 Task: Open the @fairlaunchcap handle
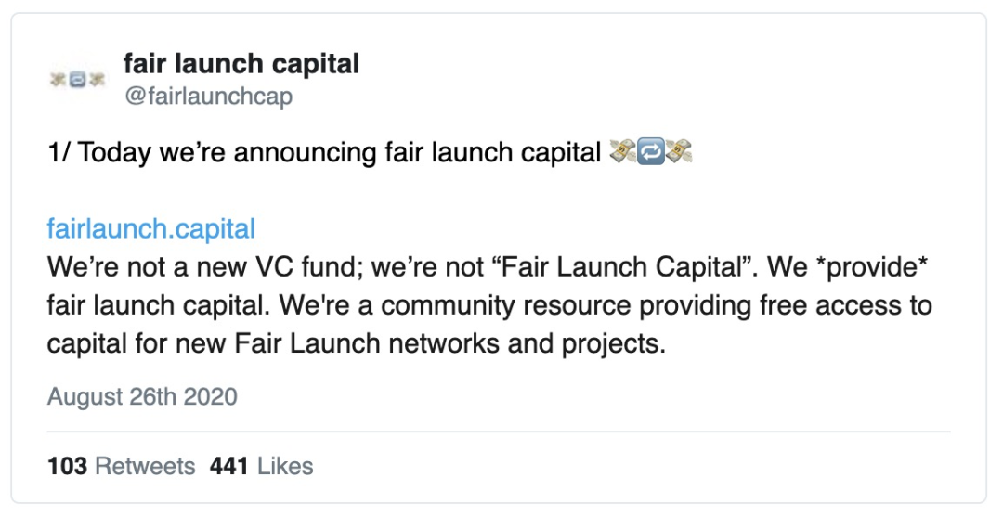[208, 97]
